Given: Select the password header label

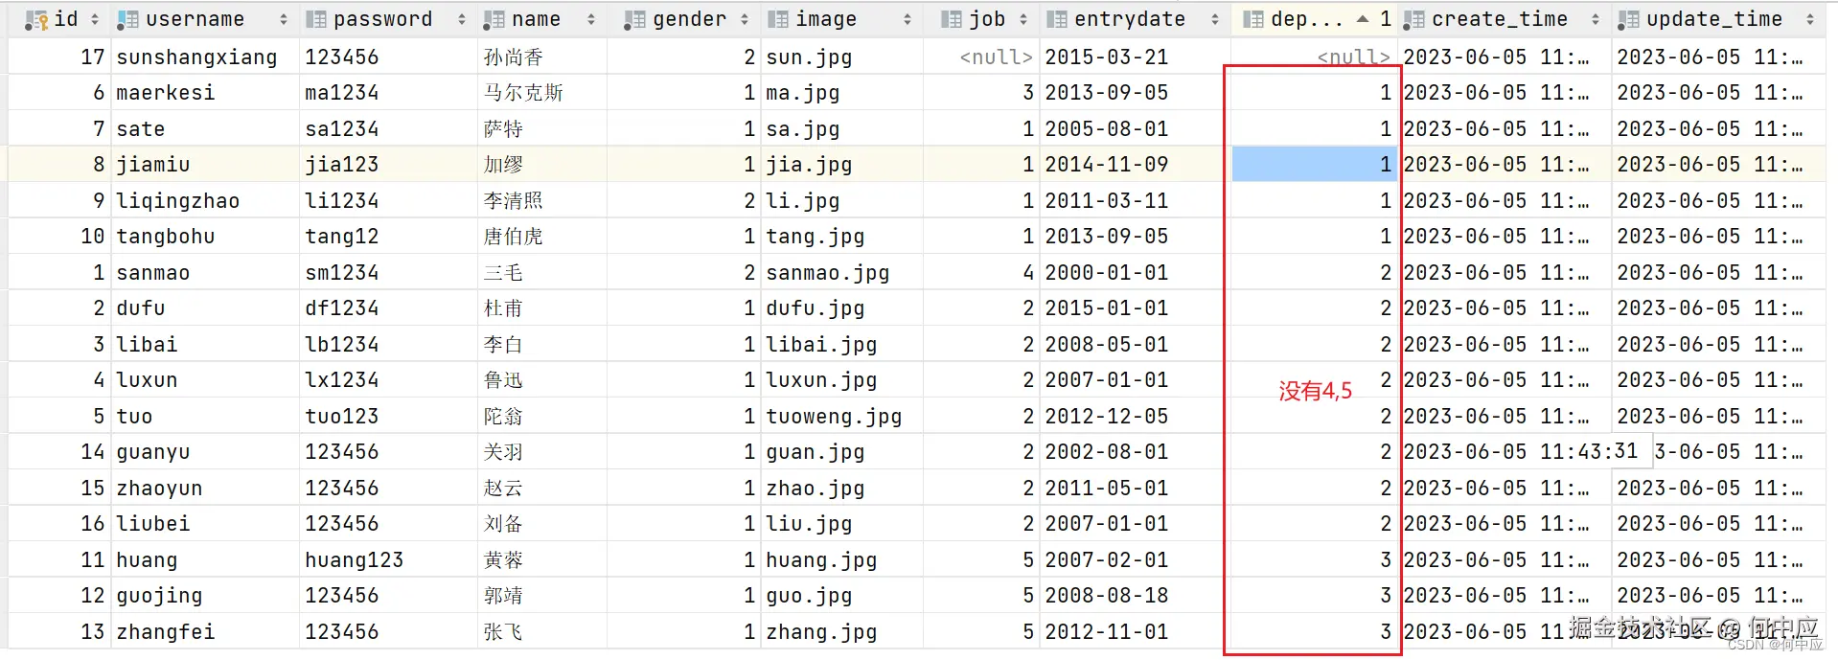Looking at the screenshot, I should [x=382, y=19].
